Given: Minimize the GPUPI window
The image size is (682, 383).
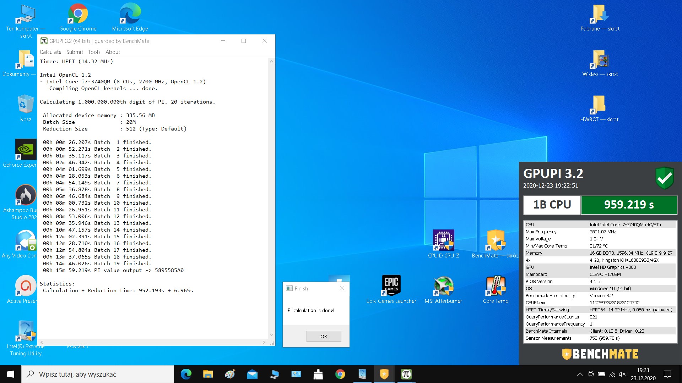Looking at the screenshot, I should click(223, 41).
